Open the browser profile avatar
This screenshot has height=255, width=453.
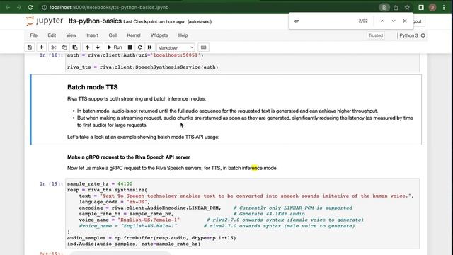432,8
